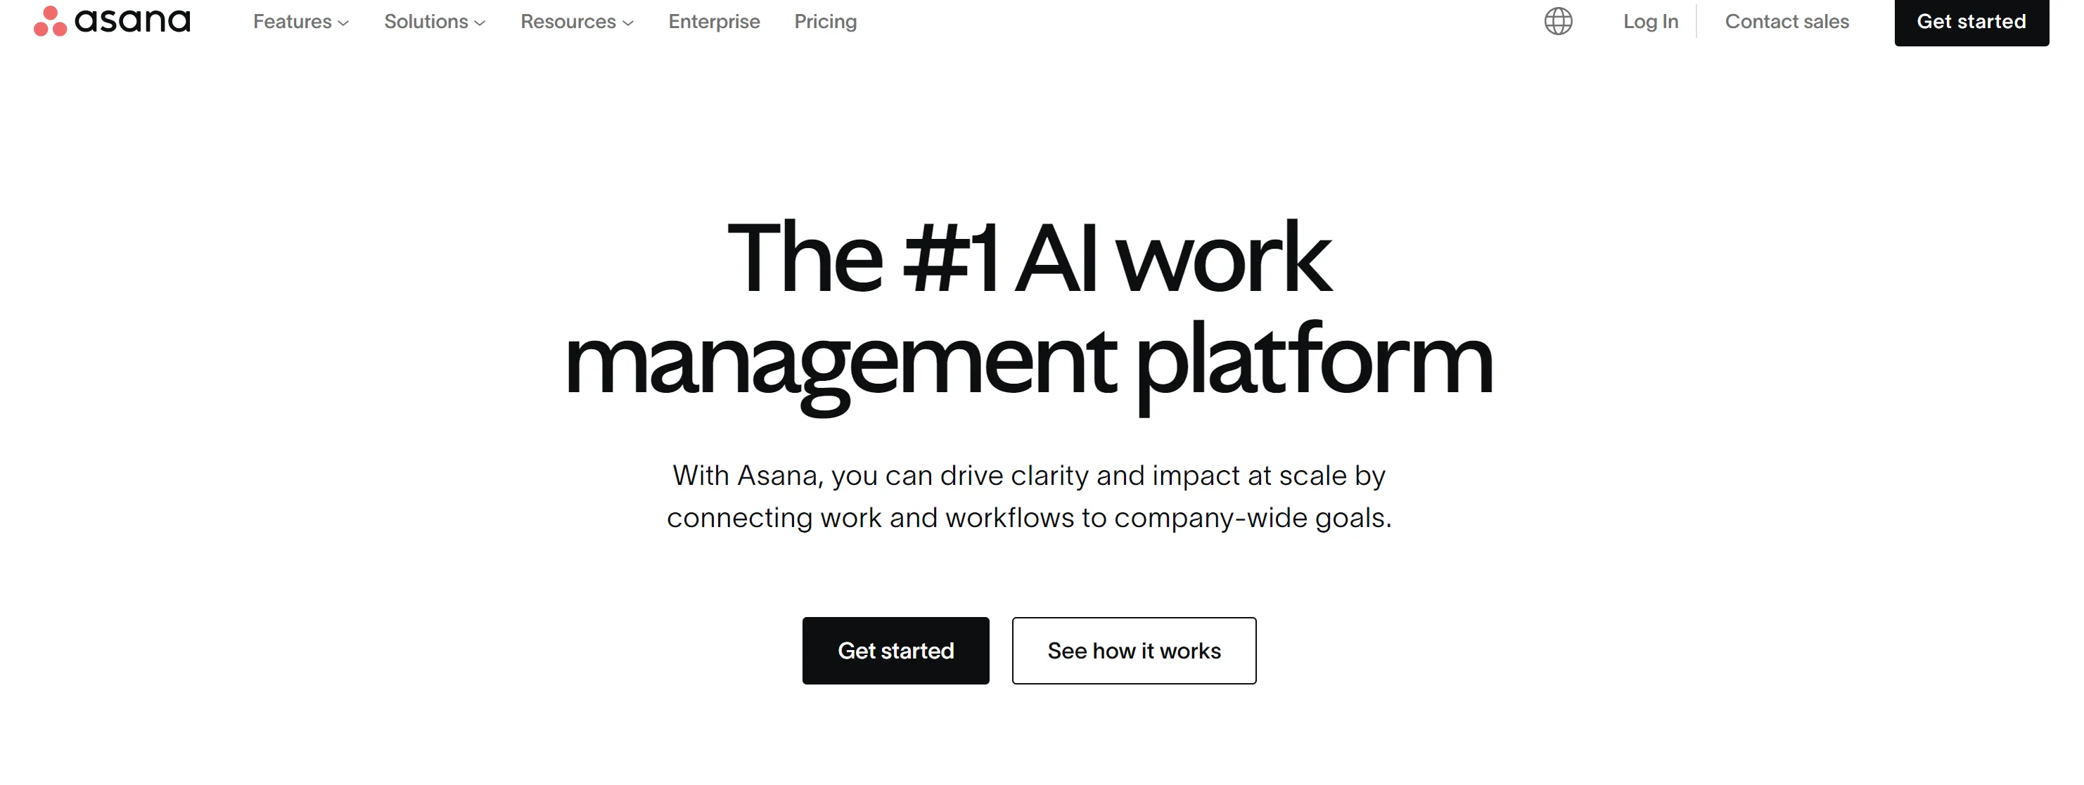This screenshot has width=2084, height=785.
Task: Click the Get started hero button
Action: (895, 651)
